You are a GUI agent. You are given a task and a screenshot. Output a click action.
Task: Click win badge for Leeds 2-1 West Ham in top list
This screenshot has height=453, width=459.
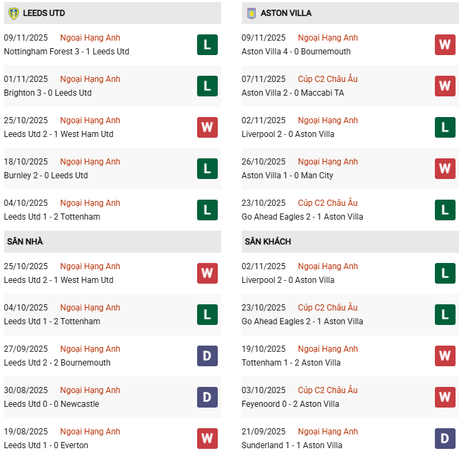pos(207,127)
